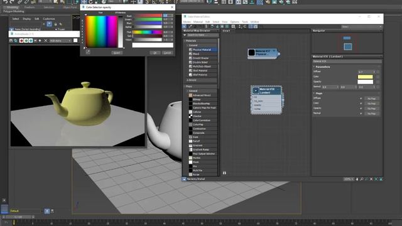Click the zoom extents icon in Slate status bar

coord(371,179)
